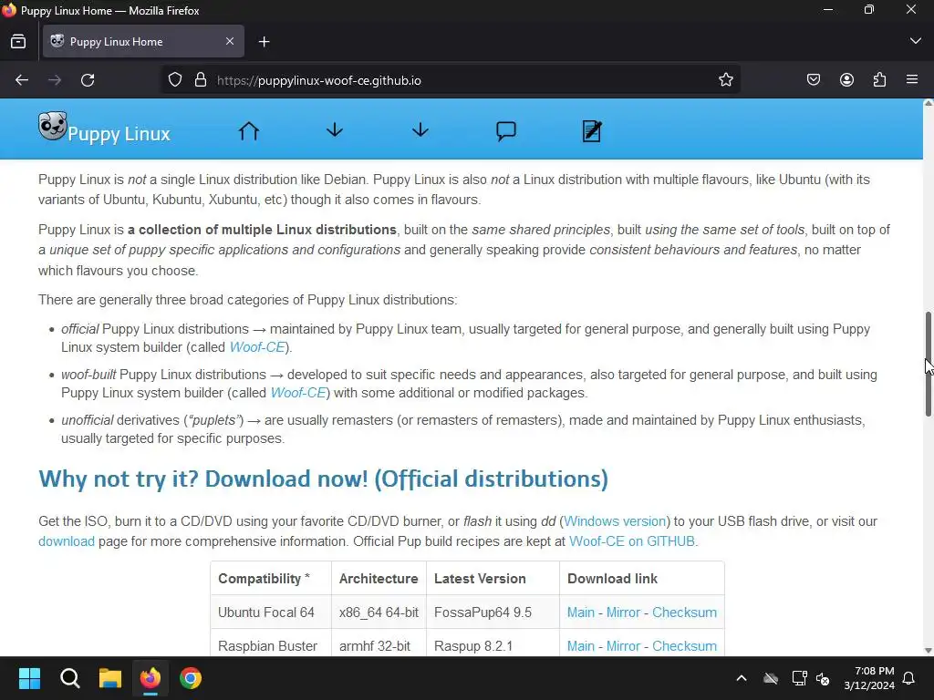Image resolution: width=934 pixels, height=700 pixels.
Task: Expand the list all tabs chevron
Action: click(916, 41)
